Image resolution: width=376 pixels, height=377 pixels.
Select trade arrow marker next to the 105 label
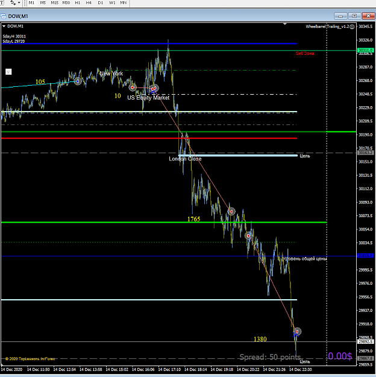tap(77, 81)
